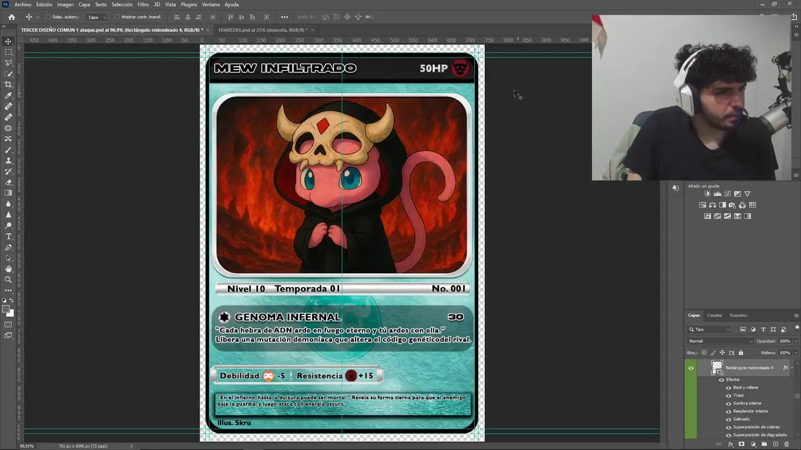This screenshot has height=450, width=801.
Task: Hide Rectángulo redondeado 4 layer
Action: coord(691,367)
